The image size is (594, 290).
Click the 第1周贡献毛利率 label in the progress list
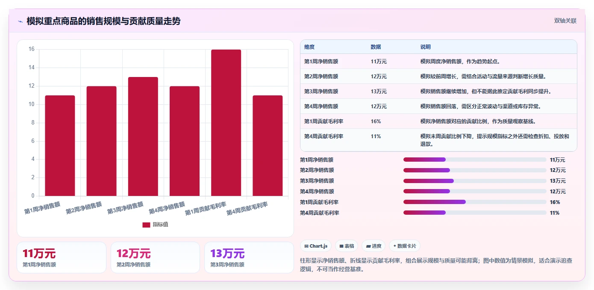click(320, 202)
